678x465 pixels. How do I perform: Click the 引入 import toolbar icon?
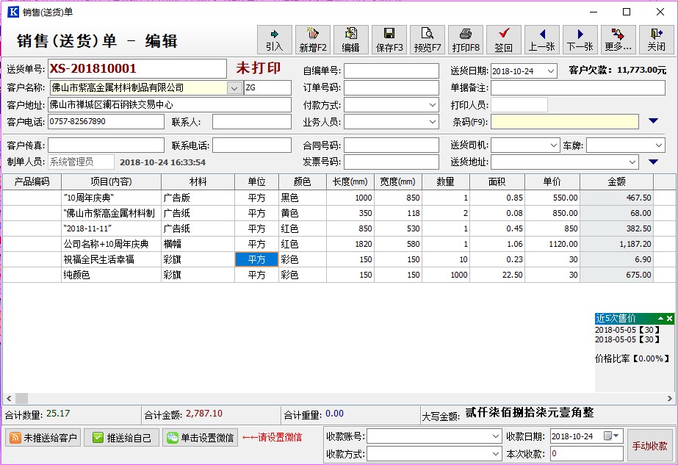click(x=275, y=40)
